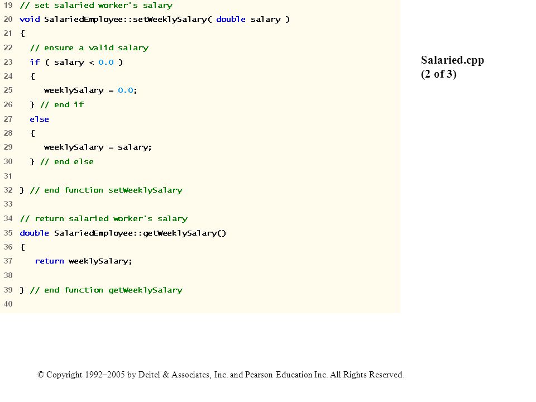Click the opening brace on line 21

click(22, 33)
